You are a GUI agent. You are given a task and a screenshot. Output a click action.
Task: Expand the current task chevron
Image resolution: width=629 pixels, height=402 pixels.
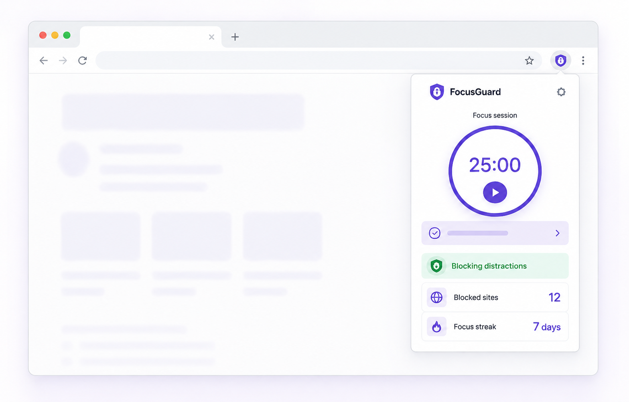point(557,233)
